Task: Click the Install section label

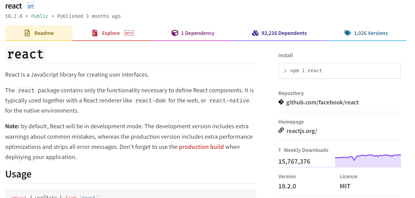Action: pos(285,55)
